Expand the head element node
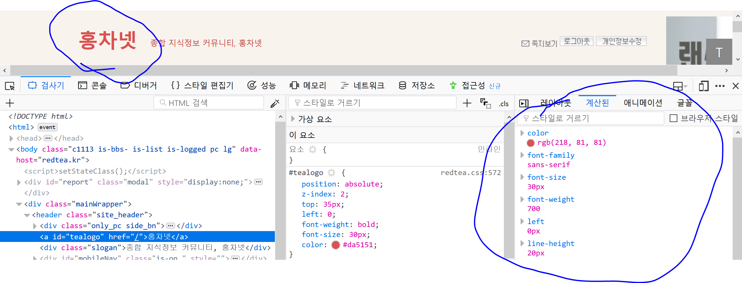 tap(11, 138)
